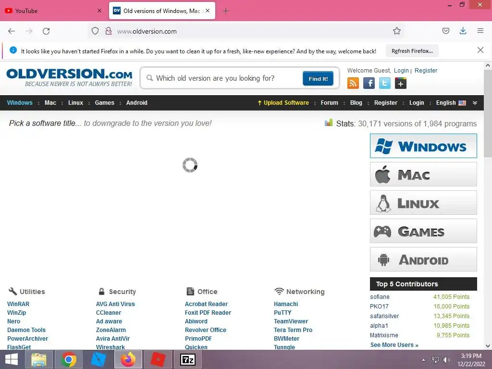Open the Firefox downloads panel
Image resolution: width=492 pixels, height=369 pixels.
(463, 31)
